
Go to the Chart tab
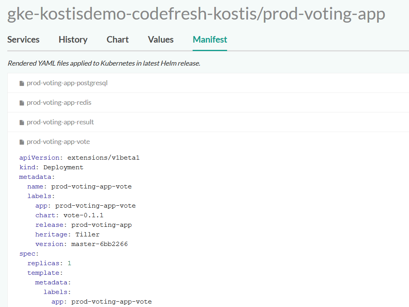[x=118, y=40]
